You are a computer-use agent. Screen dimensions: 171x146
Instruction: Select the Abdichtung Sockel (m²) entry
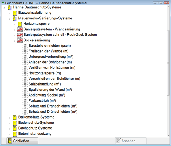pos(47,95)
